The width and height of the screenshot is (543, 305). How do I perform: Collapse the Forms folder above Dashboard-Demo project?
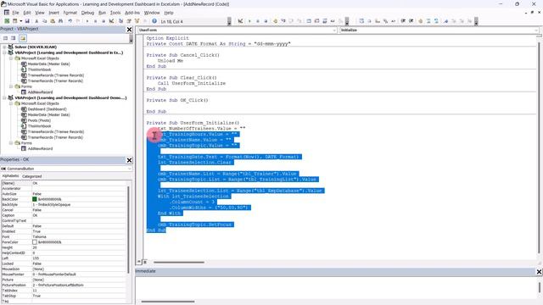(x=11, y=86)
